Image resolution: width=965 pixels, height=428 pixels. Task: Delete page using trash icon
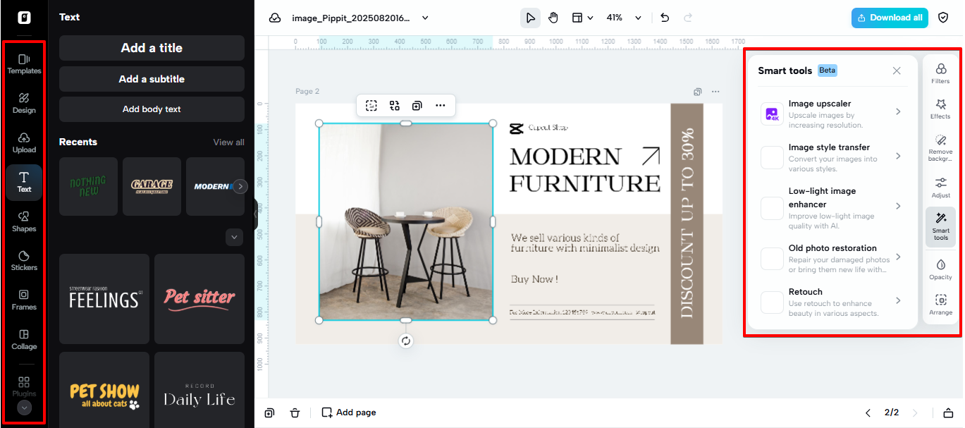[295, 412]
